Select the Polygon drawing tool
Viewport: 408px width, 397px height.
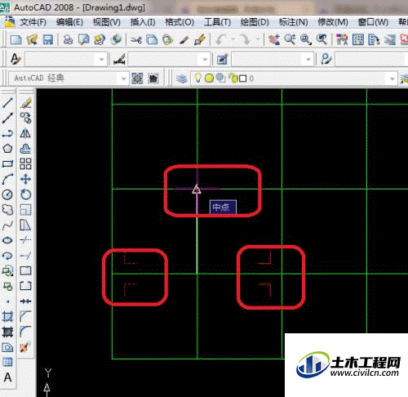tap(7, 149)
